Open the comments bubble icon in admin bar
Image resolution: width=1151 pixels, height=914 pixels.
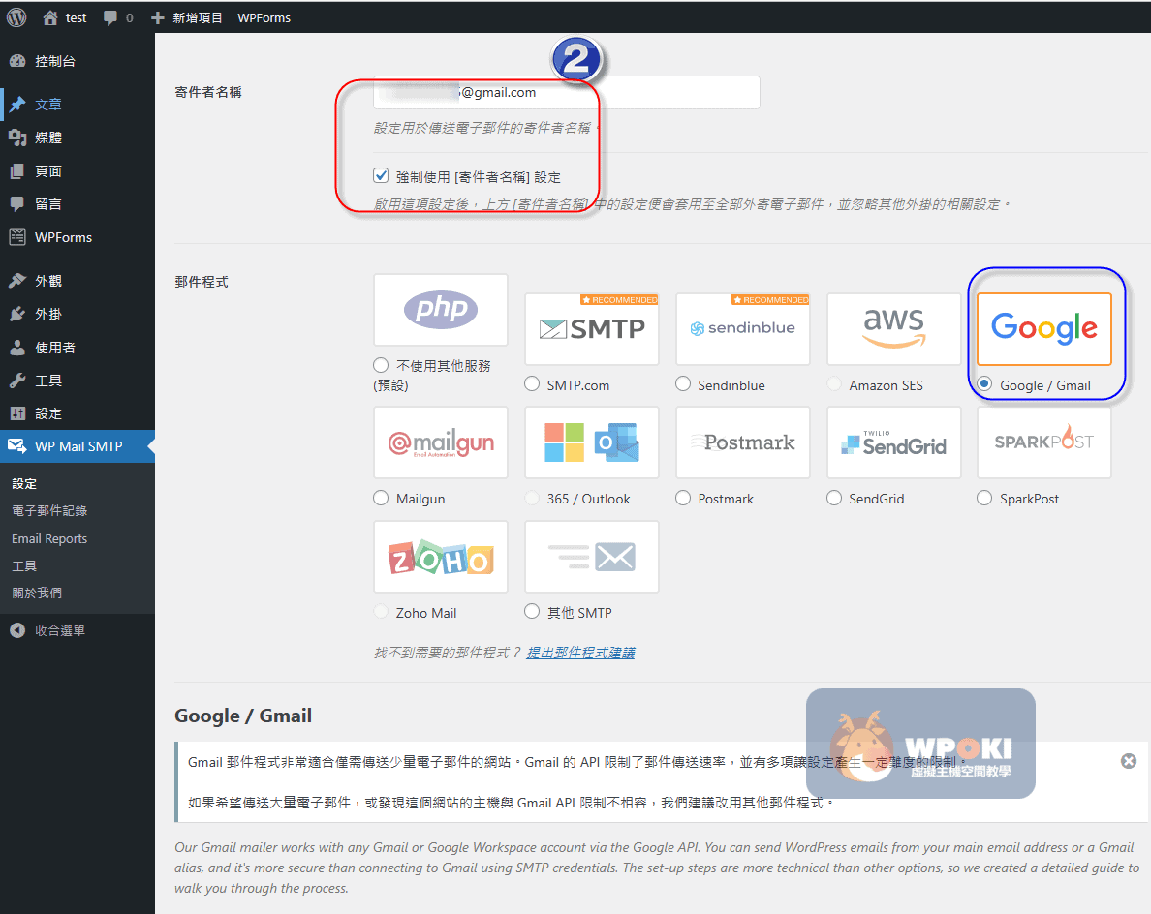111,17
